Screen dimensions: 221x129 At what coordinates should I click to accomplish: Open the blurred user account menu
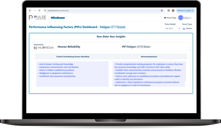[185, 18]
